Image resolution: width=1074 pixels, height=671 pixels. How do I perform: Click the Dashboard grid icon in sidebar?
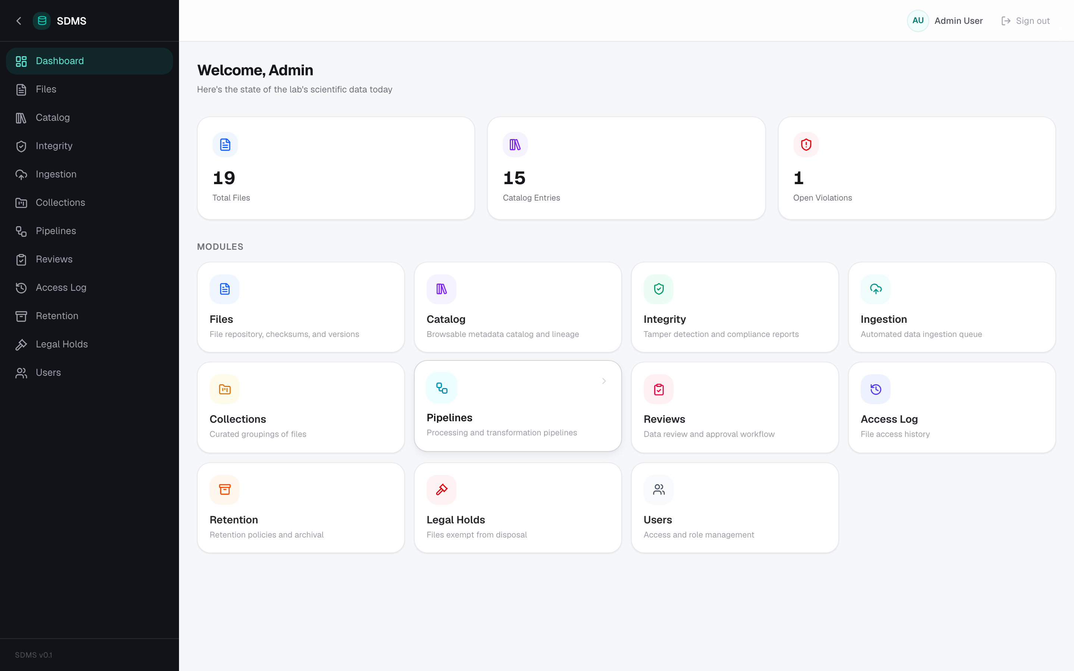pyautogui.click(x=21, y=61)
